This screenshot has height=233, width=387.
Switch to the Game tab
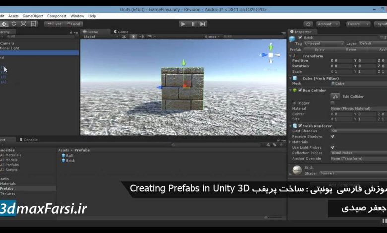pyautogui.click(x=121, y=32)
